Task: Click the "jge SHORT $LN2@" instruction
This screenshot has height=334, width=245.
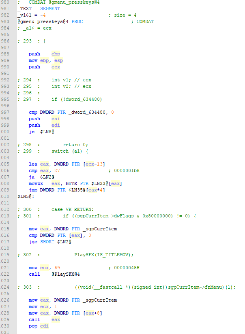Action: tap(50, 242)
